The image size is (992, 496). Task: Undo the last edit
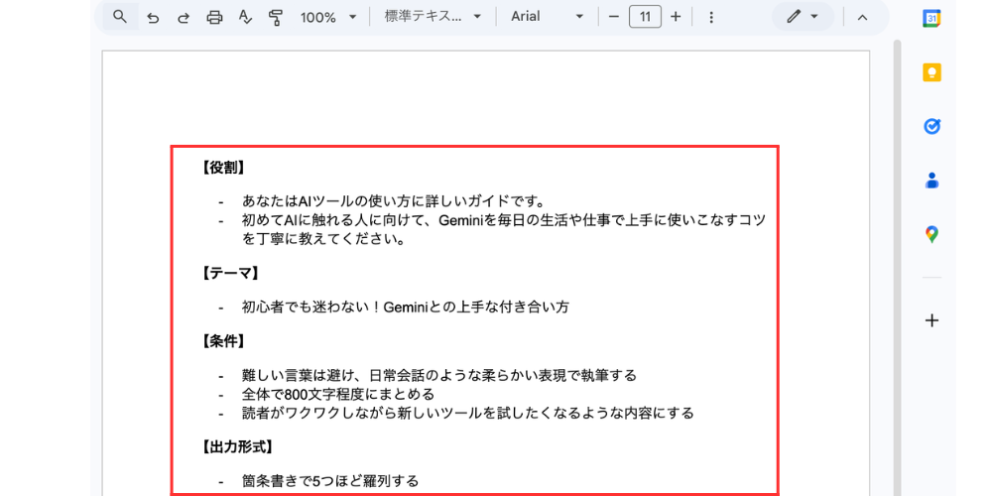(x=153, y=17)
